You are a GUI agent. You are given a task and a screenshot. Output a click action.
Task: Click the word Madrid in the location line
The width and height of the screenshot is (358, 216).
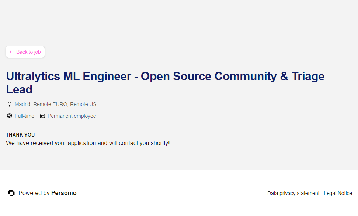click(x=23, y=104)
